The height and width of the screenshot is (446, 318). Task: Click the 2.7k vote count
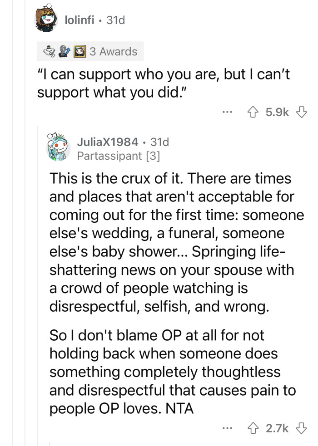click(x=277, y=428)
